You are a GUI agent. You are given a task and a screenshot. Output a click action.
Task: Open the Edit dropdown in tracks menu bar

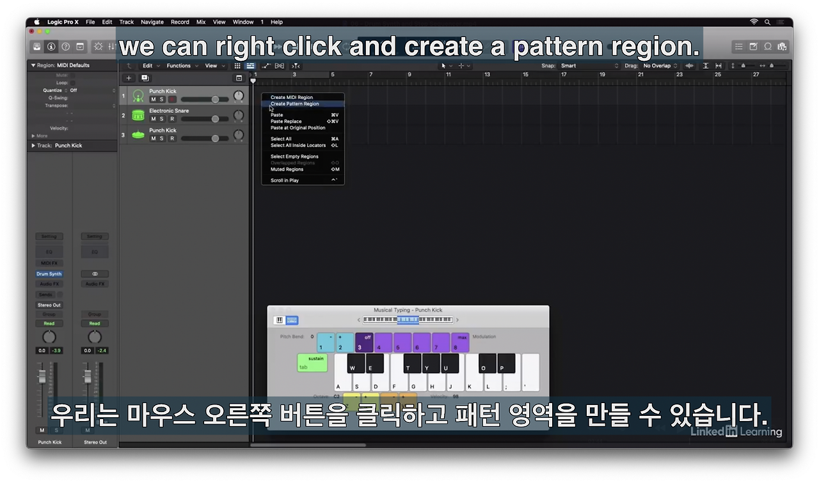point(152,66)
